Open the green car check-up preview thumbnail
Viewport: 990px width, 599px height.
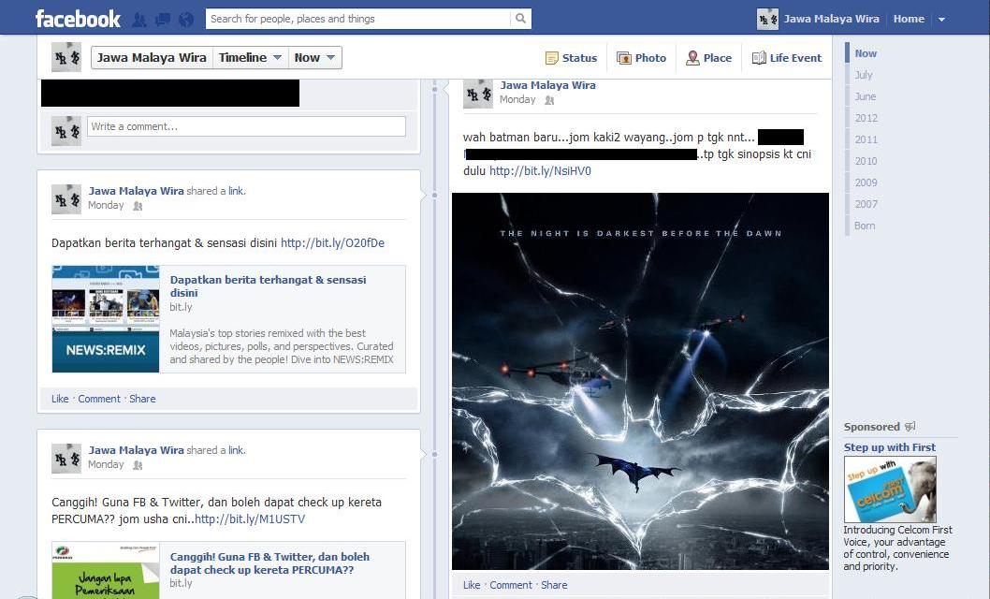point(106,571)
